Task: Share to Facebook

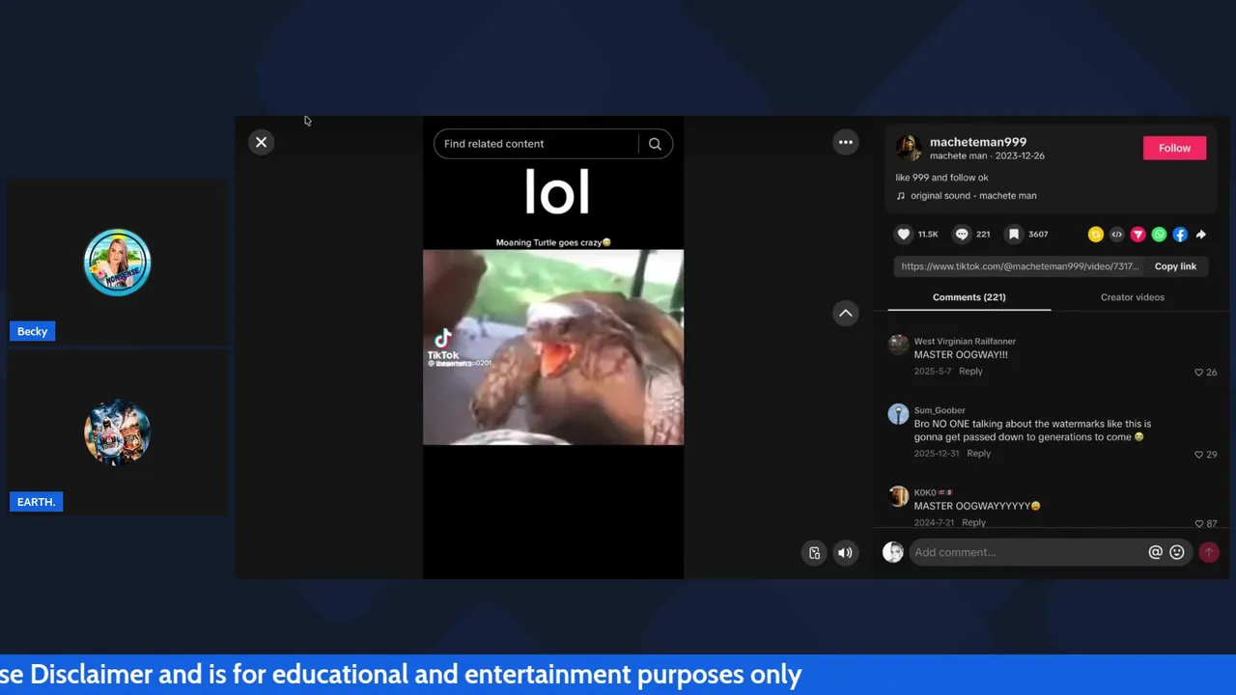Action: [1180, 234]
